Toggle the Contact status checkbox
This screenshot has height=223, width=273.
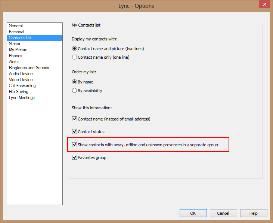[75, 132]
